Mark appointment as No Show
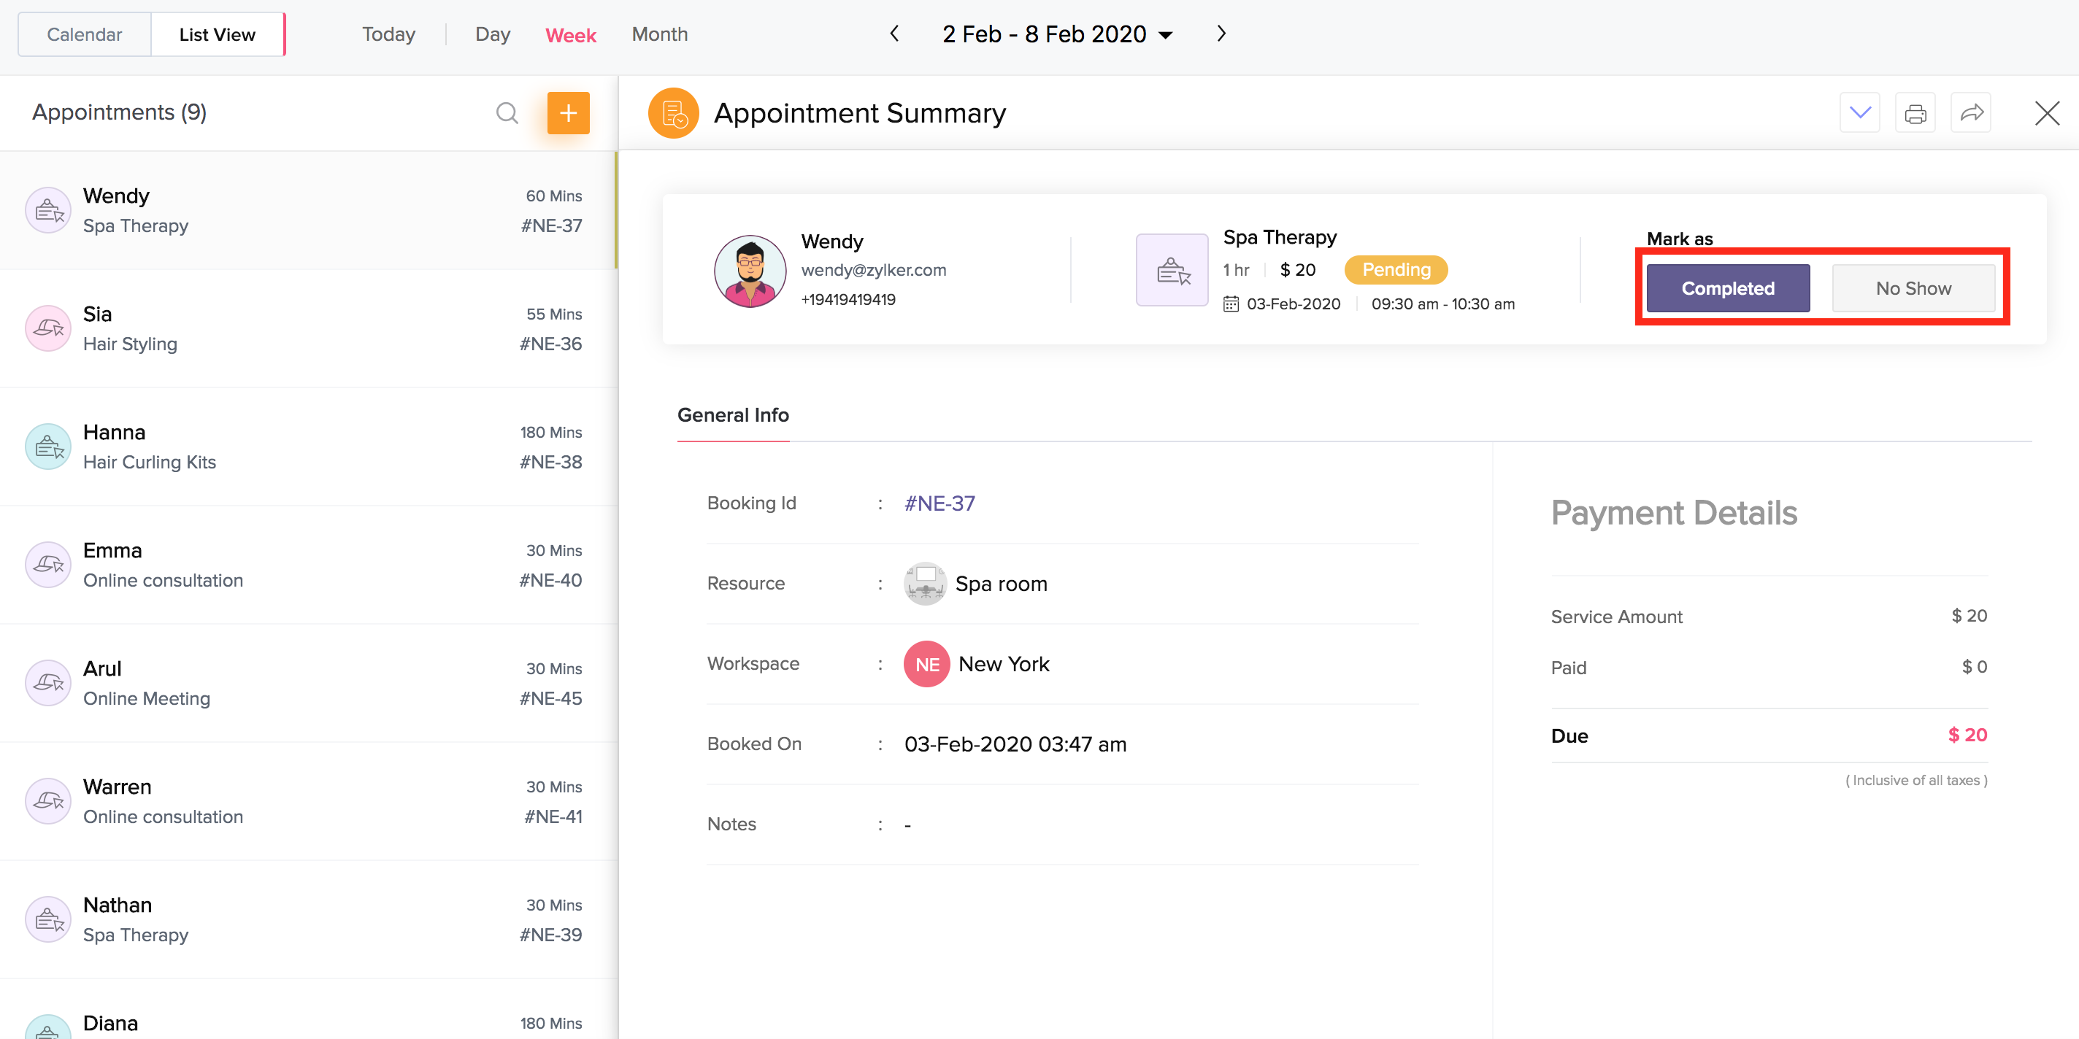Image resolution: width=2079 pixels, height=1039 pixels. coord(1913,288)
